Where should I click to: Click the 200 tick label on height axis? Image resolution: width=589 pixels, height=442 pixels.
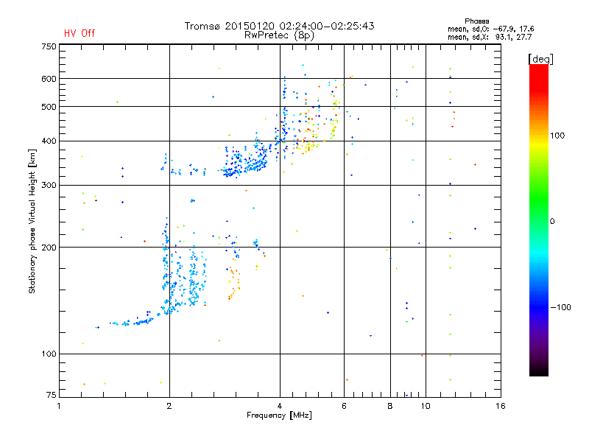49,248
